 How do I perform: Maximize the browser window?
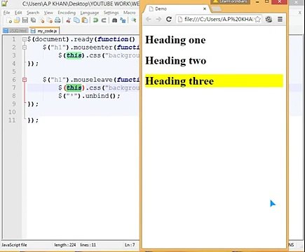coord(267,2)
